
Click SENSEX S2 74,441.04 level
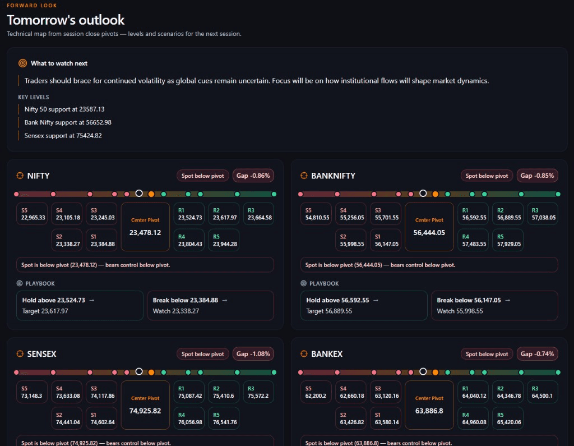(x=67, y=418)
